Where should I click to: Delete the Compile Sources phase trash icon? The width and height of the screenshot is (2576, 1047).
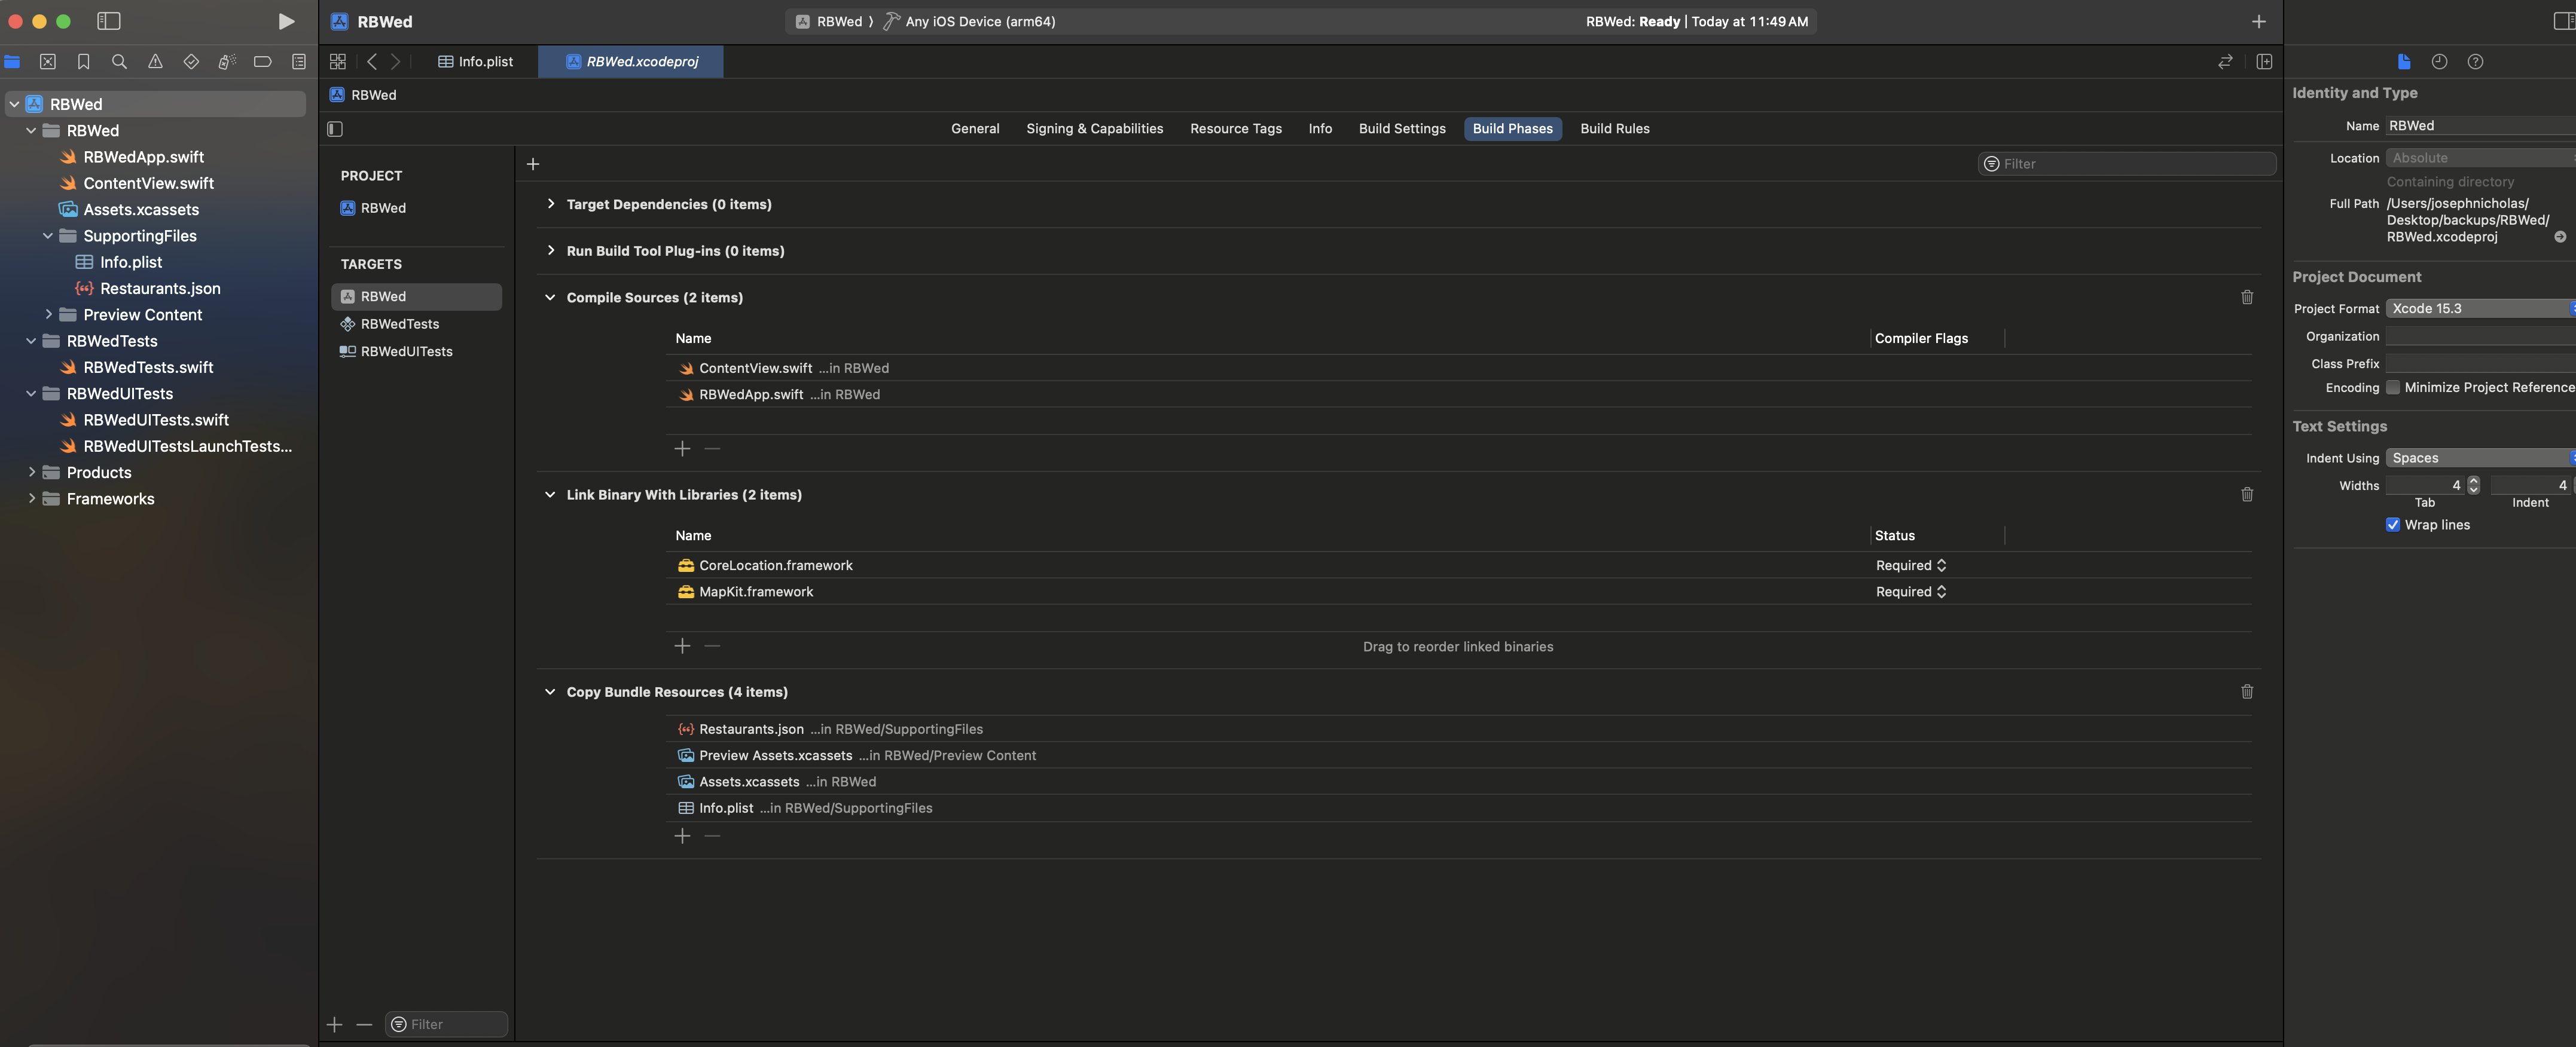click(x=2247, y=298)
